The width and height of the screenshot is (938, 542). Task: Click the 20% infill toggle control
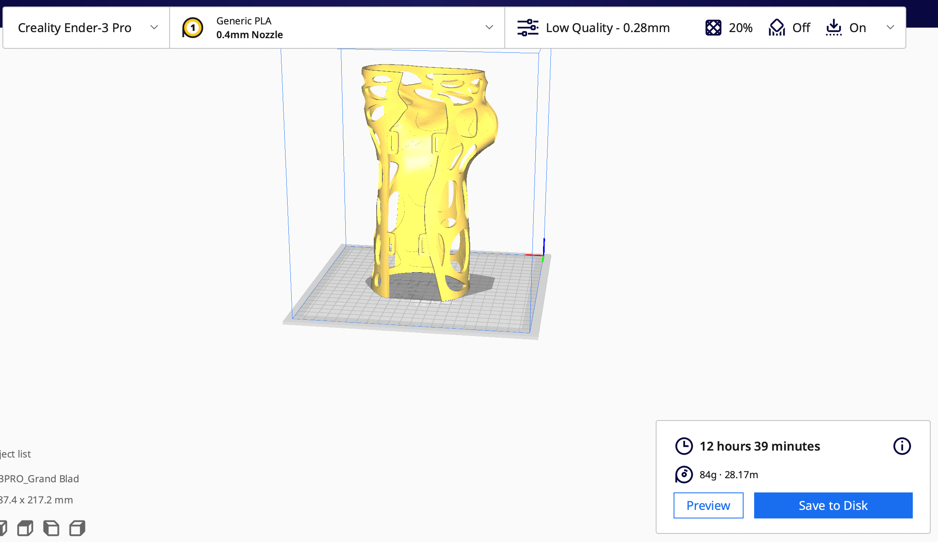point(740,28)
